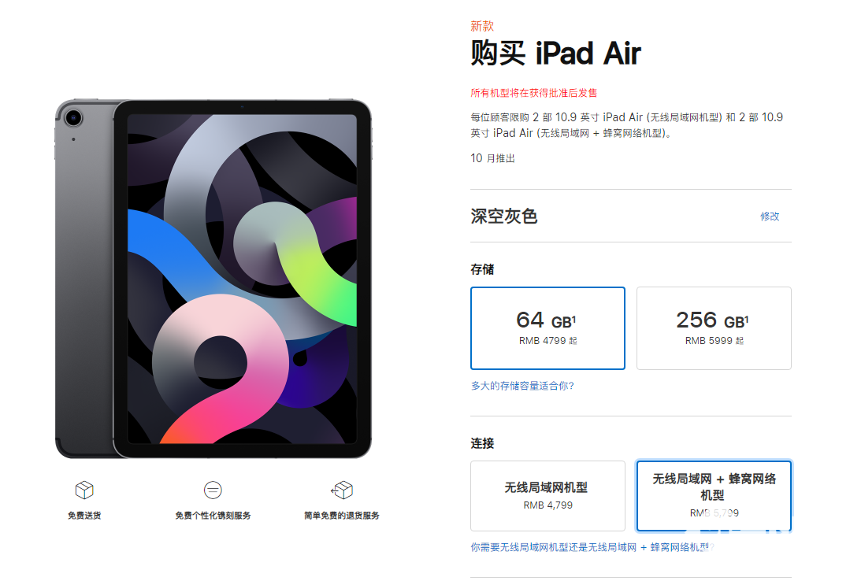Click the 连接 section heading
850x581 pixels.
click(482, 443)
